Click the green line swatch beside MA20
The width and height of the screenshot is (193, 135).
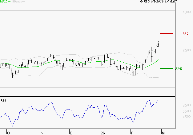(x=10, y=2)
